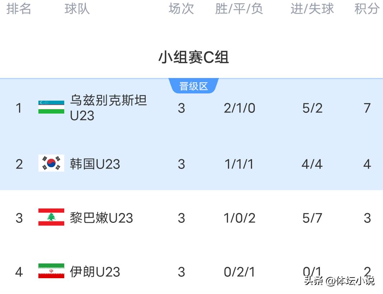Click the 小组赛C组 group heading
Viewport: 383px width, 294px height.
193,57
